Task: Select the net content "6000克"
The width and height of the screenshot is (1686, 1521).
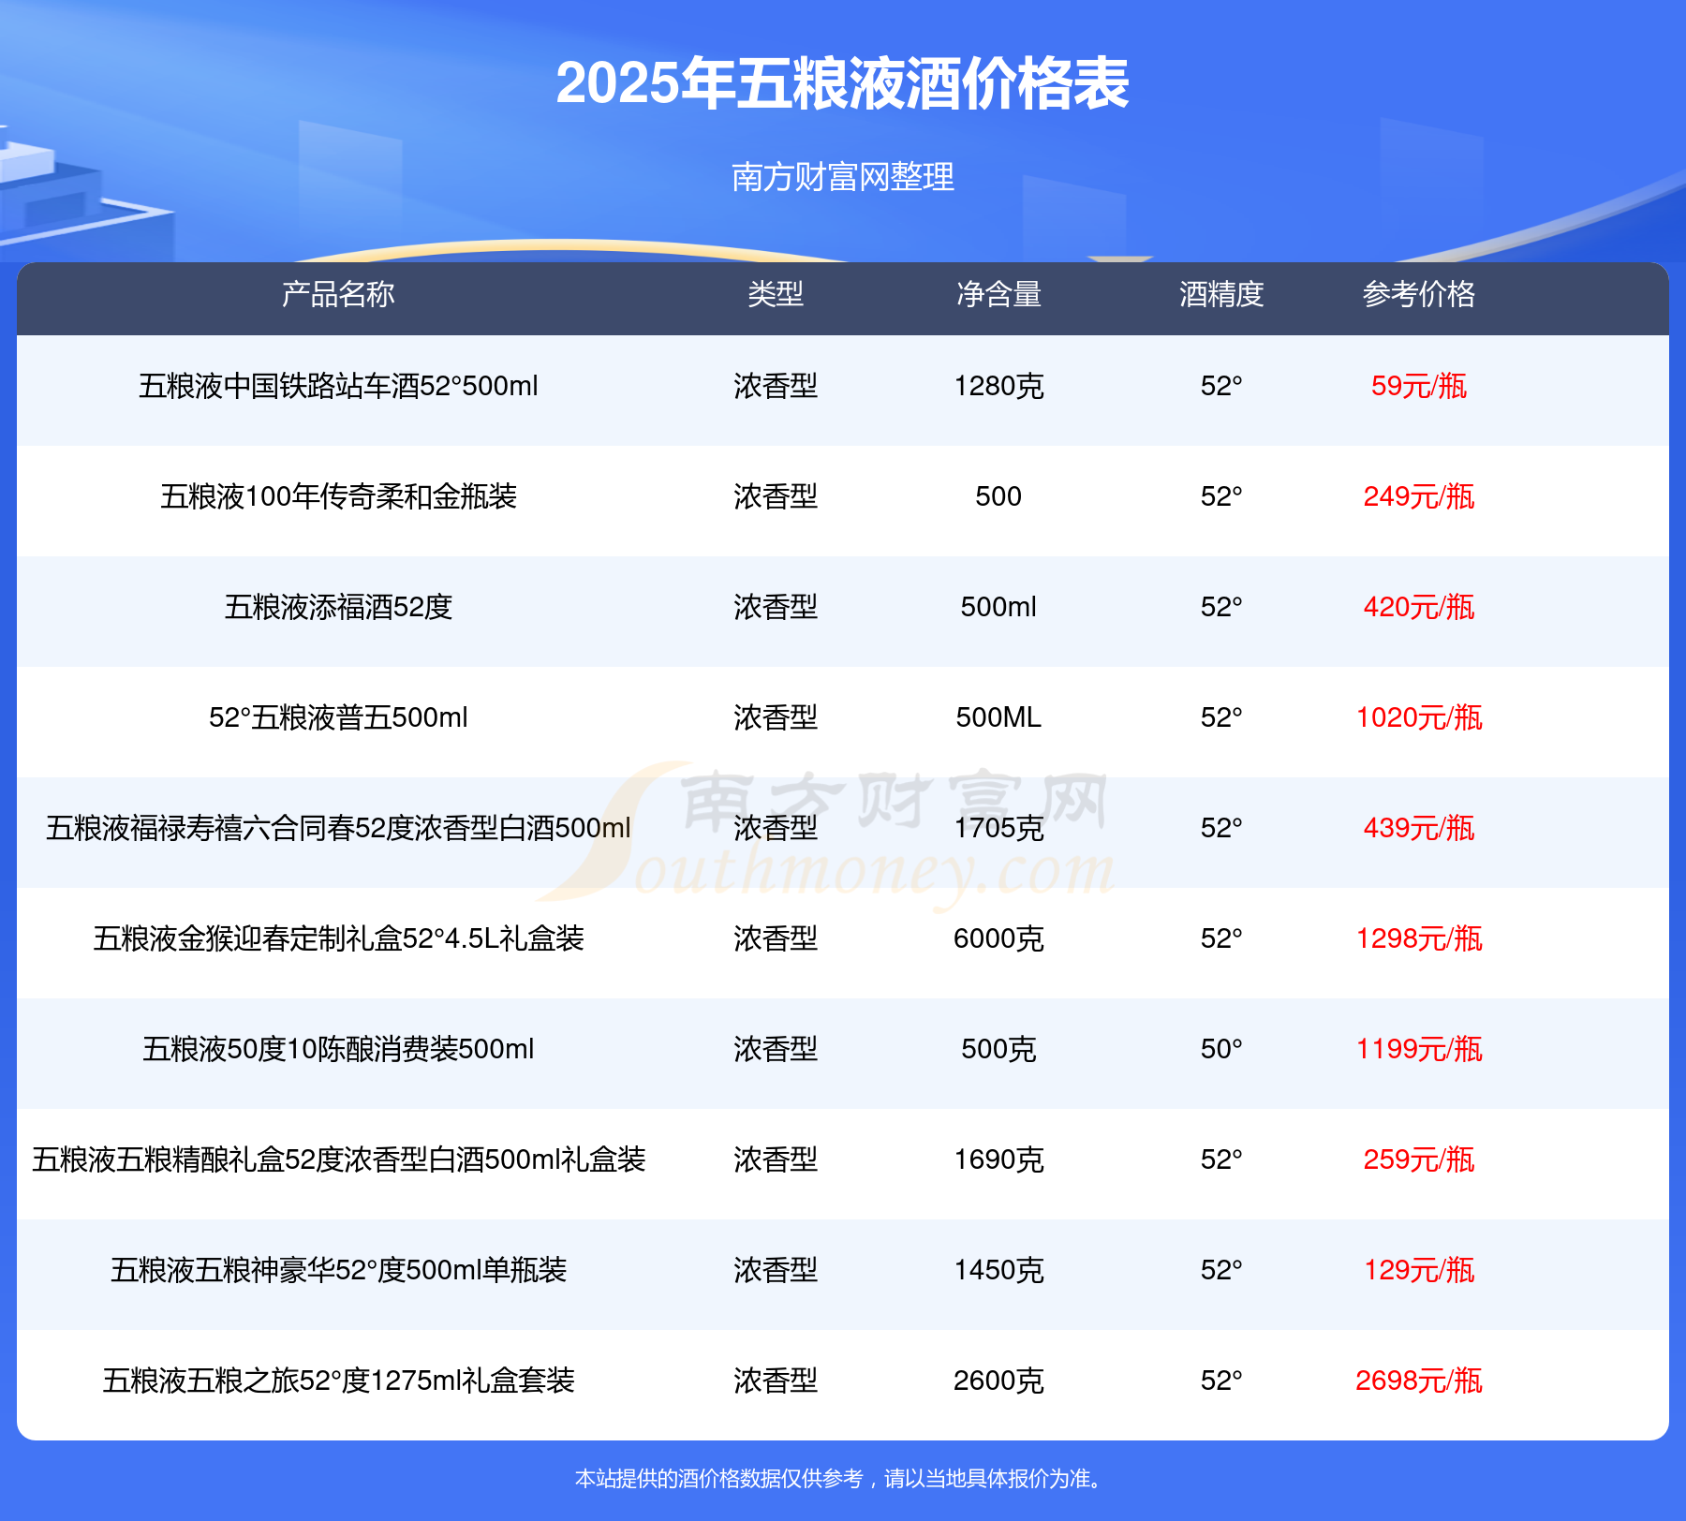Action: 998,938
